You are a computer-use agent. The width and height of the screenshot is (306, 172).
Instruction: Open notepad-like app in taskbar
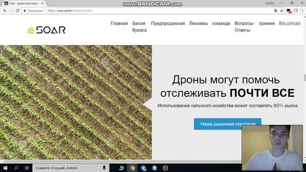[x=154, y=168]
